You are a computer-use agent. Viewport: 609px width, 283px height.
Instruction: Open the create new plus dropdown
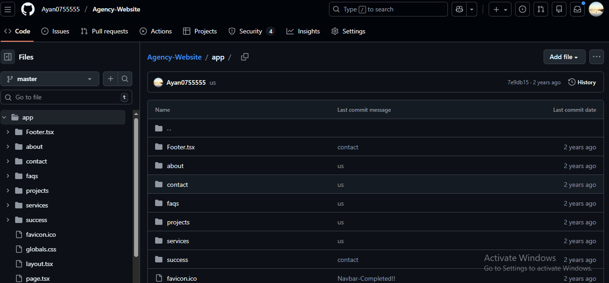tap(500, 9)
